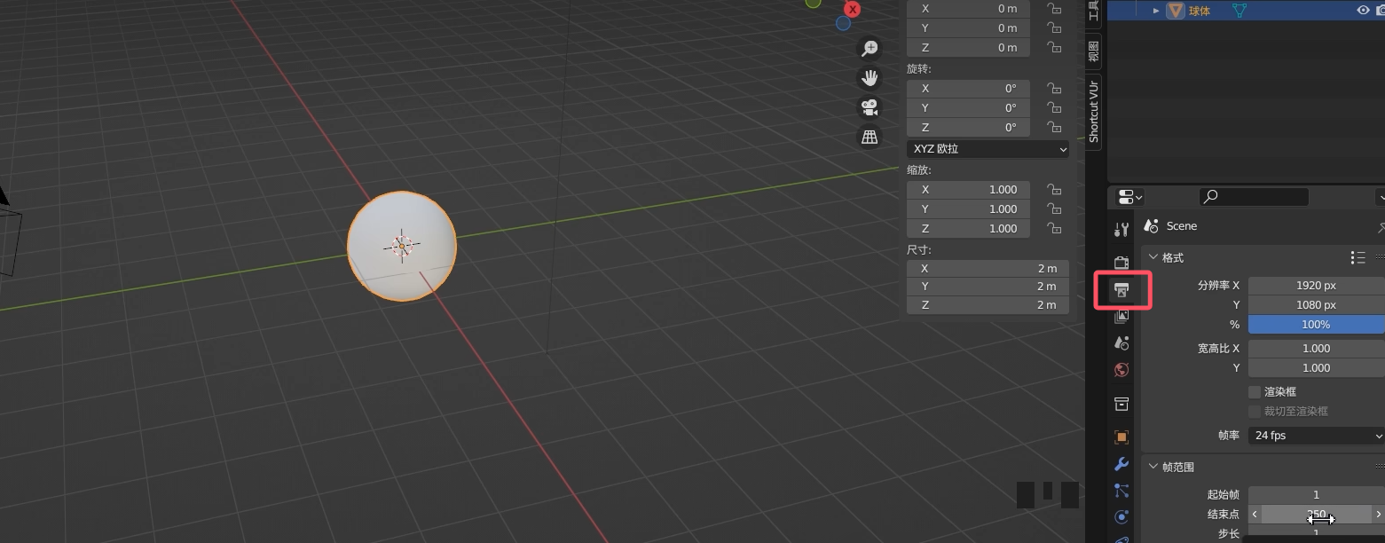Open the 格式 panel presets list icon
The height and width of the screenshot is (543, 1385).
(1357, 257)
